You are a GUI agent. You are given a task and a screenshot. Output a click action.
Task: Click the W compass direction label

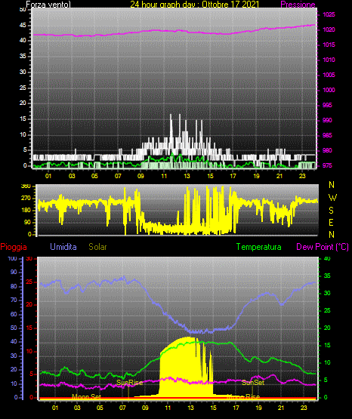coord(332,198)
